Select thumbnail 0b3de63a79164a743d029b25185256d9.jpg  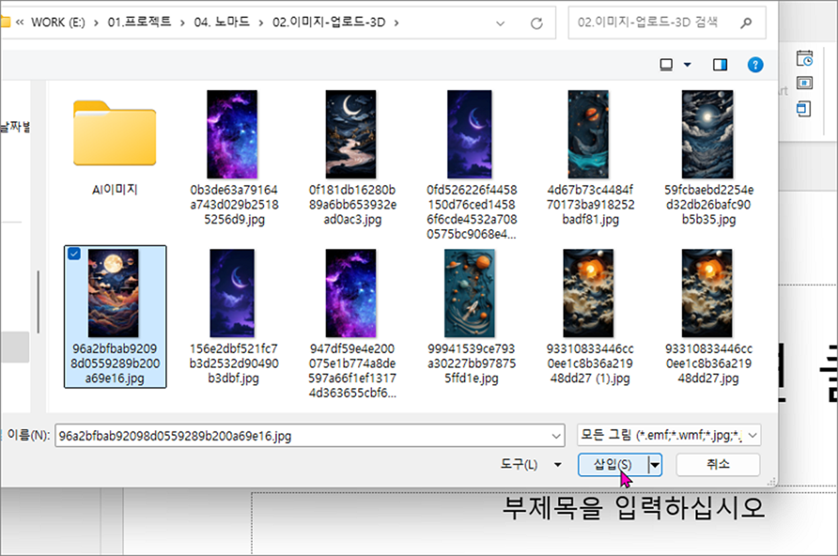232,133
